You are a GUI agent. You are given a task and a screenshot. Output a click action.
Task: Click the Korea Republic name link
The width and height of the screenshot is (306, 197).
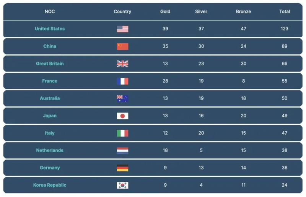click(50, 185)
